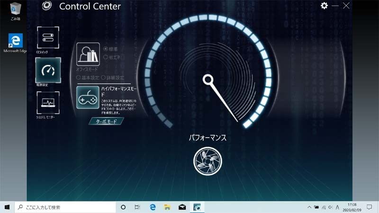Image resolution: width=379 pixels, height=213 pixels.
Task: Select the 基本設定 radio button
Action: click(78, 78)
